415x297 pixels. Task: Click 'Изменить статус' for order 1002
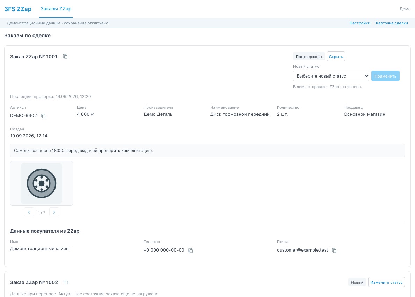(x=386, y=282)
